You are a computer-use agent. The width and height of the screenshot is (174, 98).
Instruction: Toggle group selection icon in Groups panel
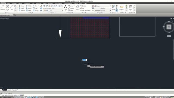point(117,10)
